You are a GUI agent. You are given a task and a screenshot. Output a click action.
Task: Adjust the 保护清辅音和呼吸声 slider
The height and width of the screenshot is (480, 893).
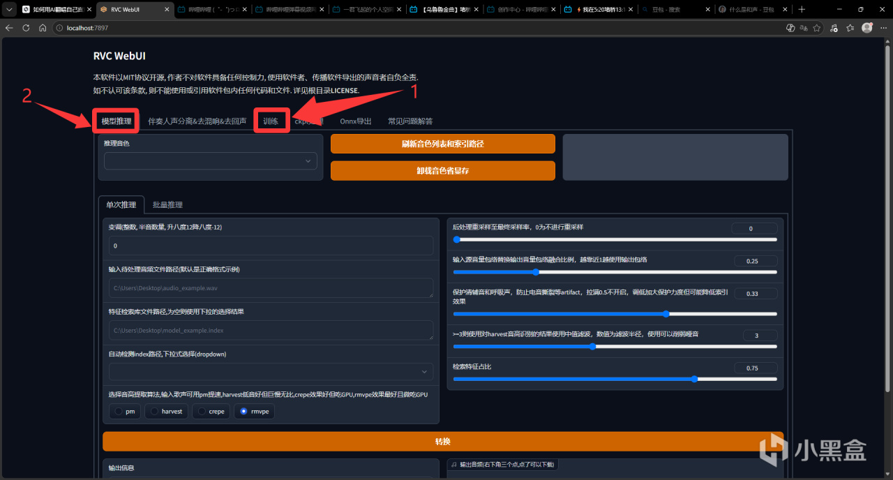[x=615, y=314]
